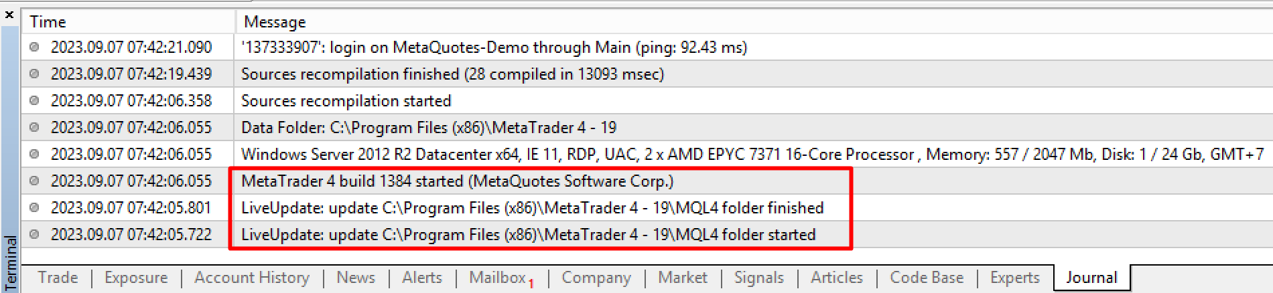
Task: View the Articles tab
Action: click(x=837, y=278)
